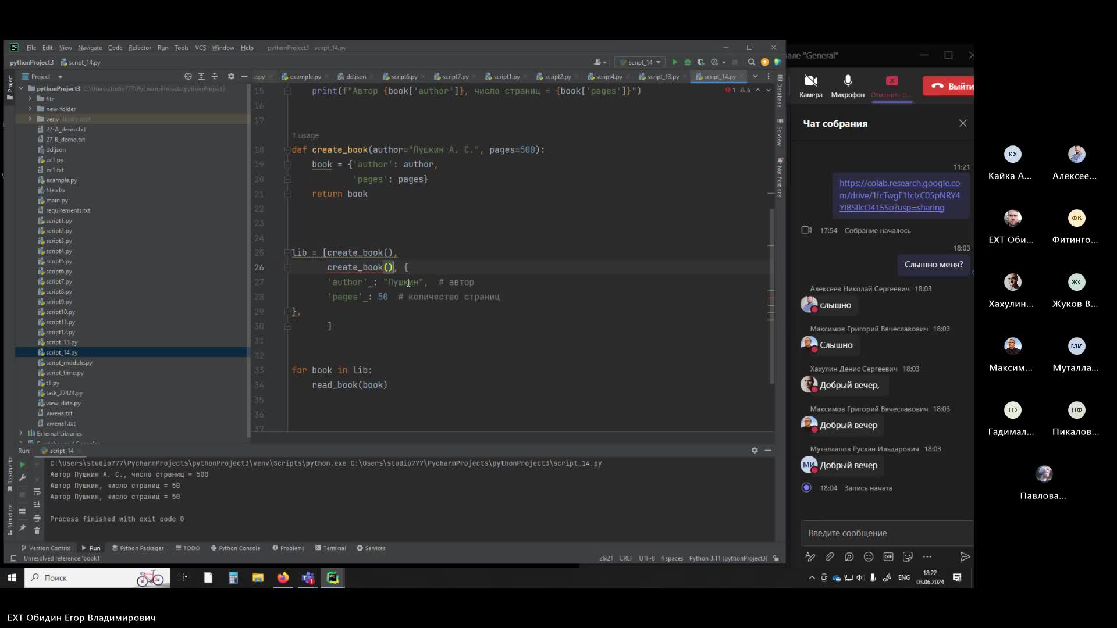The width and height of the screenshot is (1117, 628).
Task: Open Google Colab link in chat
Action: point(899,195)
